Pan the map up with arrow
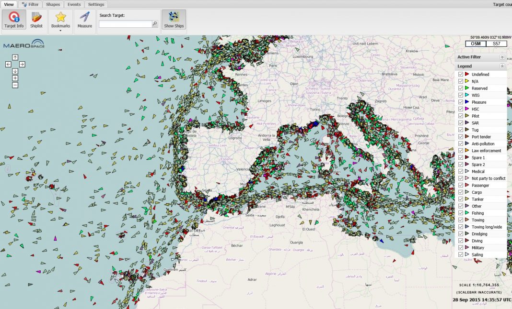The height and width of the screenshot is (309, 512). (15, 57)
